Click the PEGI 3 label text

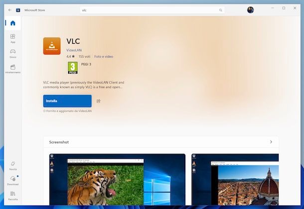(86, 64)
